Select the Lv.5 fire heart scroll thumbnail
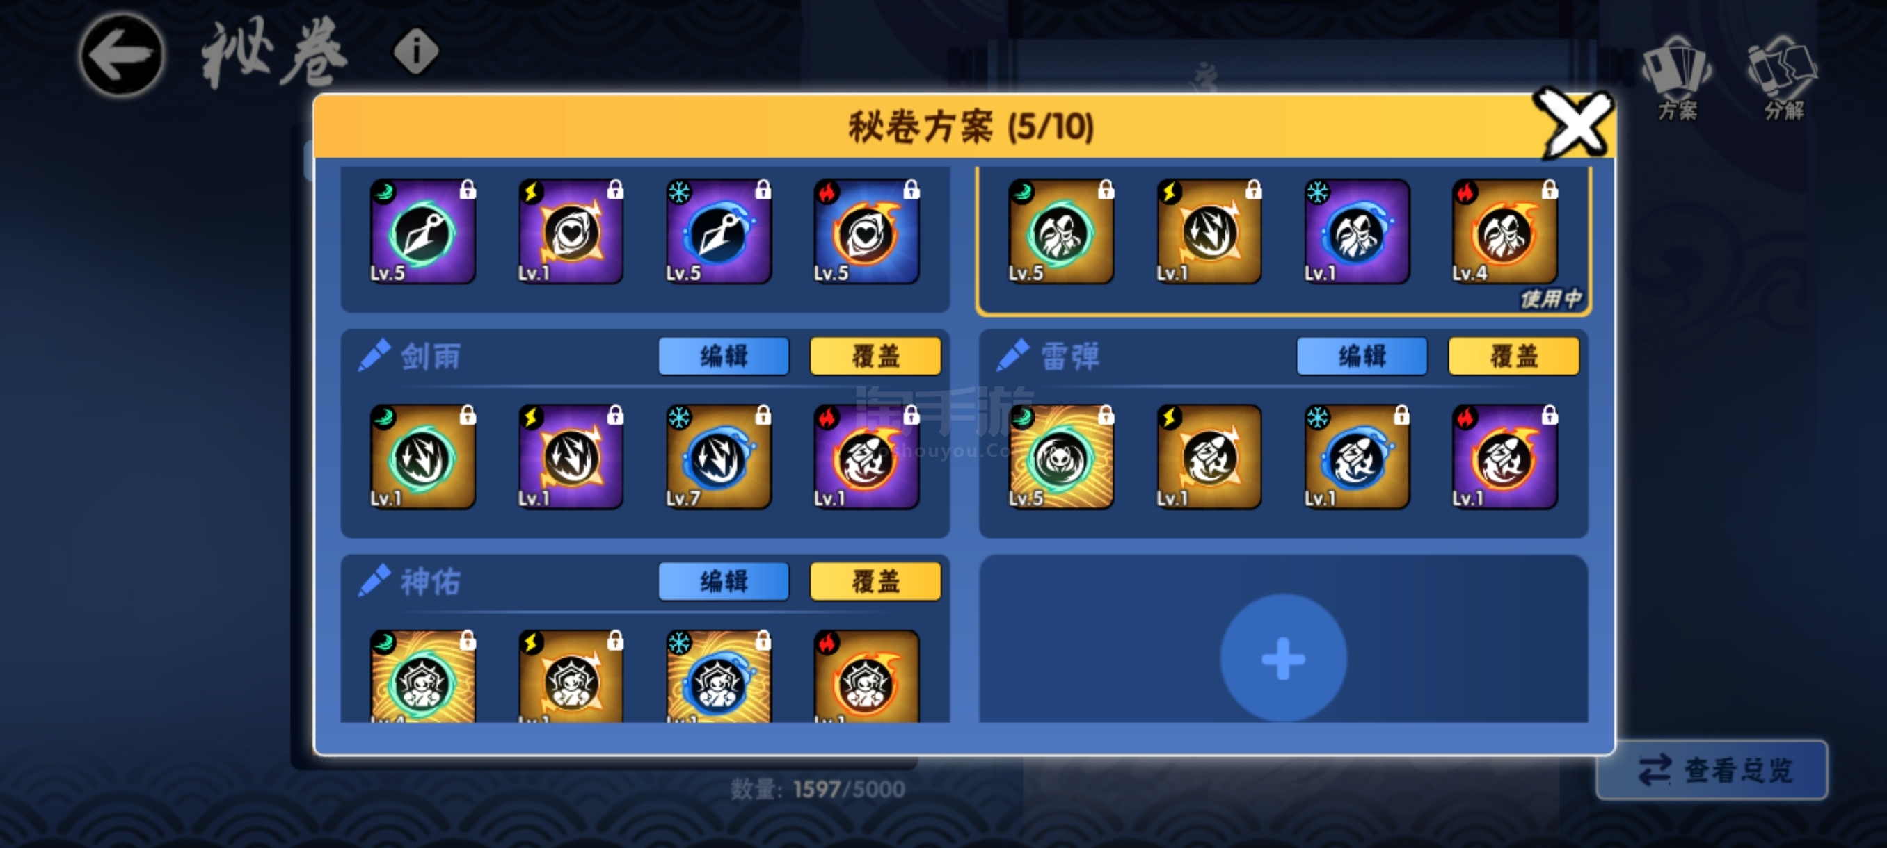 coord(866,231)
